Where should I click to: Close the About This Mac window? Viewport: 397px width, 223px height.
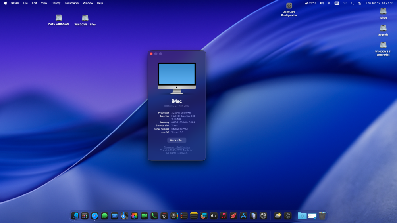coord(151,54)
